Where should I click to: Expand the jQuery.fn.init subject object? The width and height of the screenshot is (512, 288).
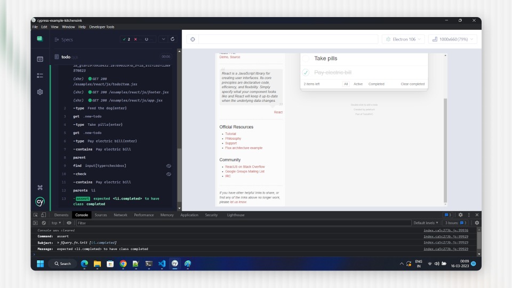pyautogui.click(x=59, y=243)
